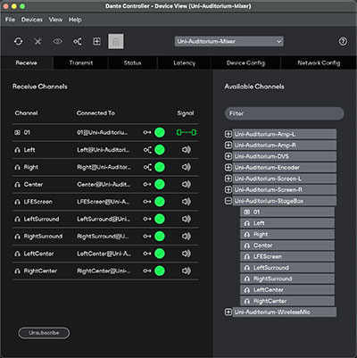Switch to the Transmit tab

coord(81,62)
